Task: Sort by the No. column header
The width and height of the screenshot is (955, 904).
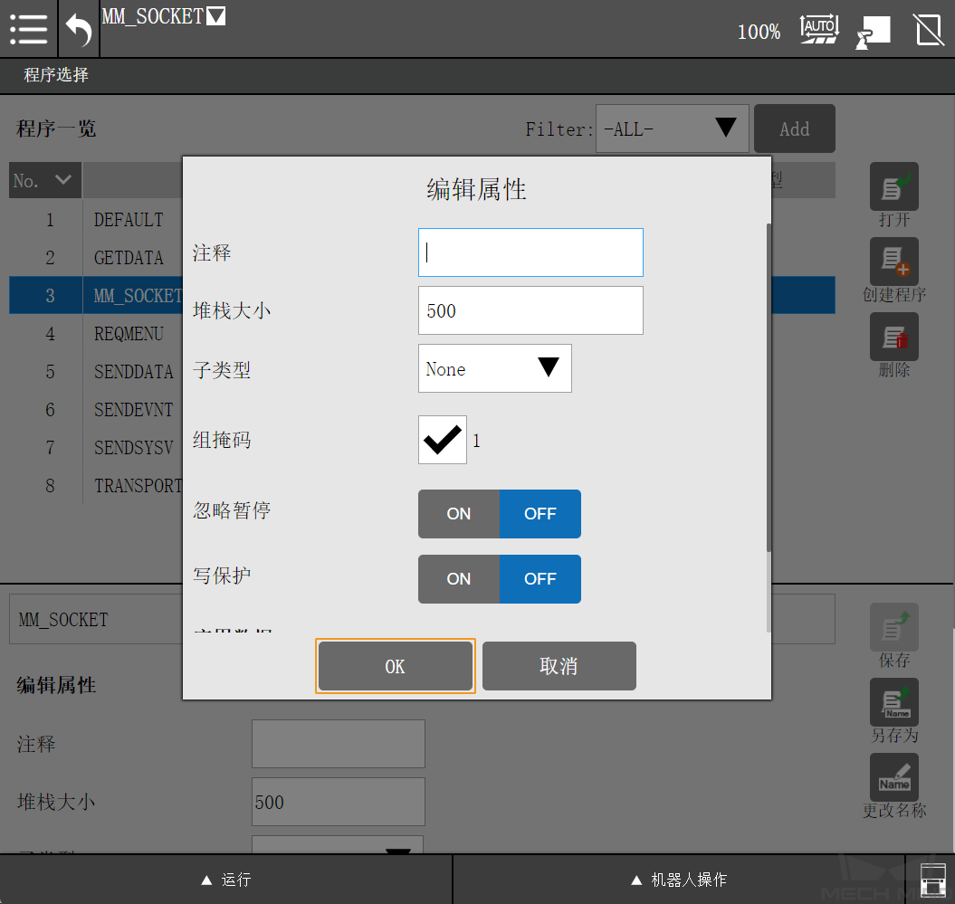Action: 44,180
